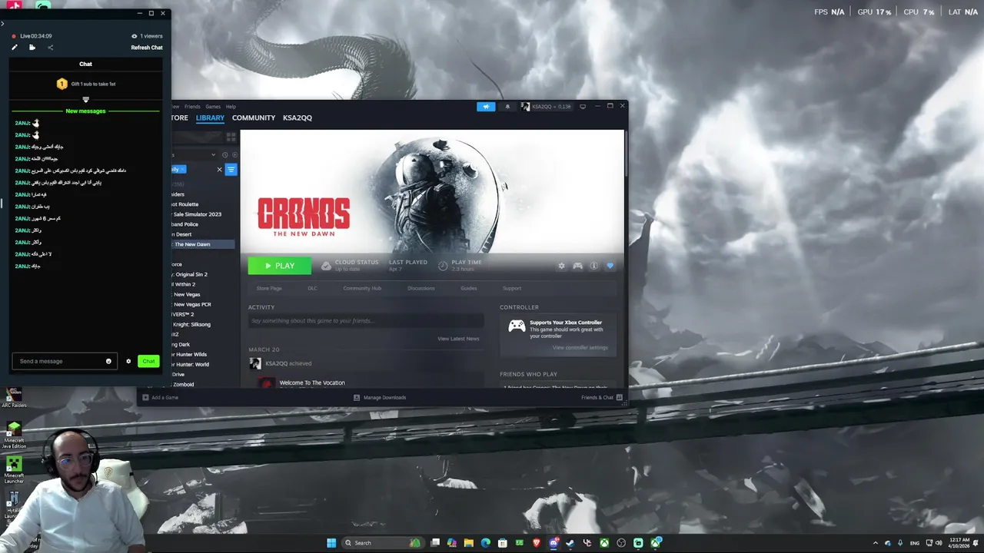Click the Steam game page scrollbar
This screenshot has height=553, width=984.
point(626,152)
